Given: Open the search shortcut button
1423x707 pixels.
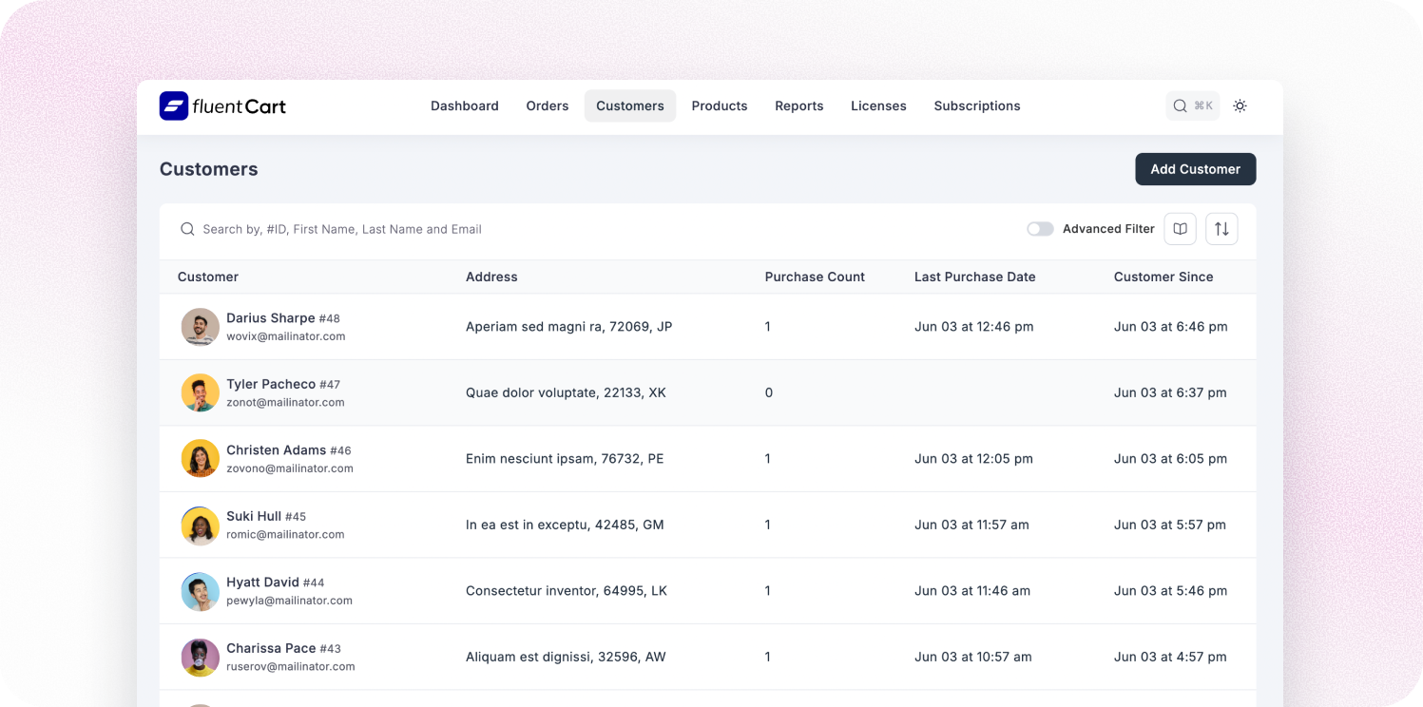Looking at the screenshot, I should (1192, 105).
